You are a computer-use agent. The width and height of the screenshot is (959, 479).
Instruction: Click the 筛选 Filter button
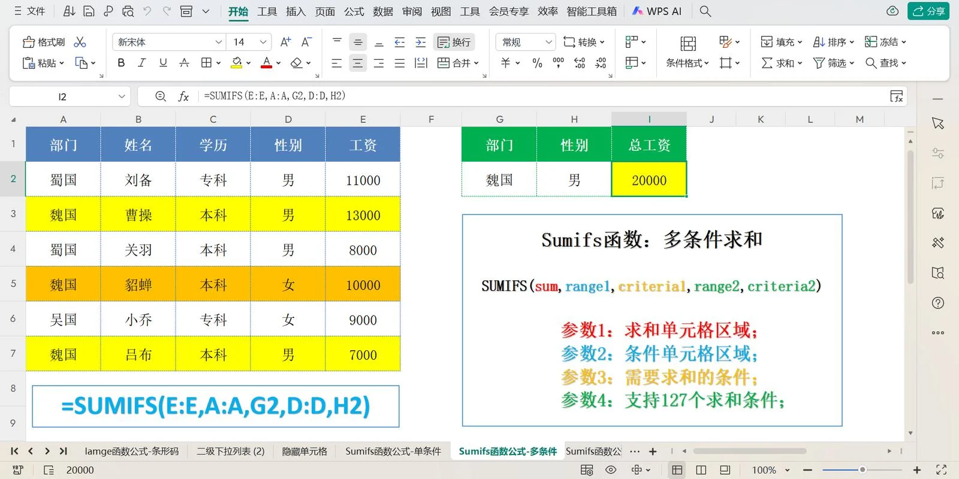point(833,63)
